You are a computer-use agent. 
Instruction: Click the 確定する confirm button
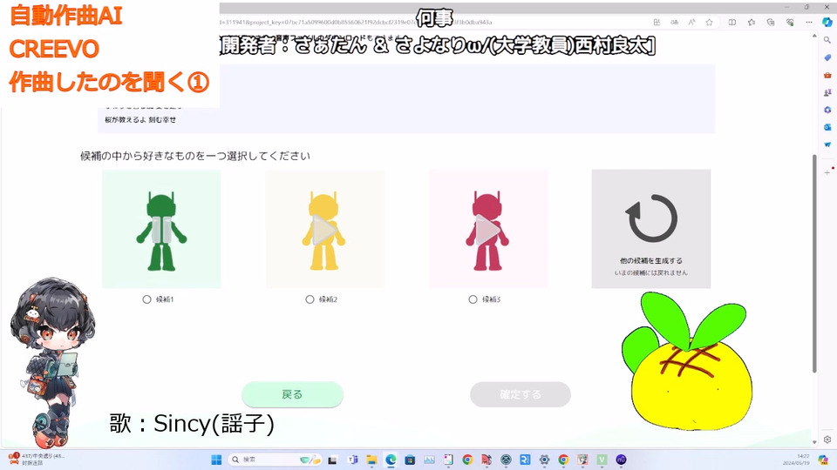[521, 394]
